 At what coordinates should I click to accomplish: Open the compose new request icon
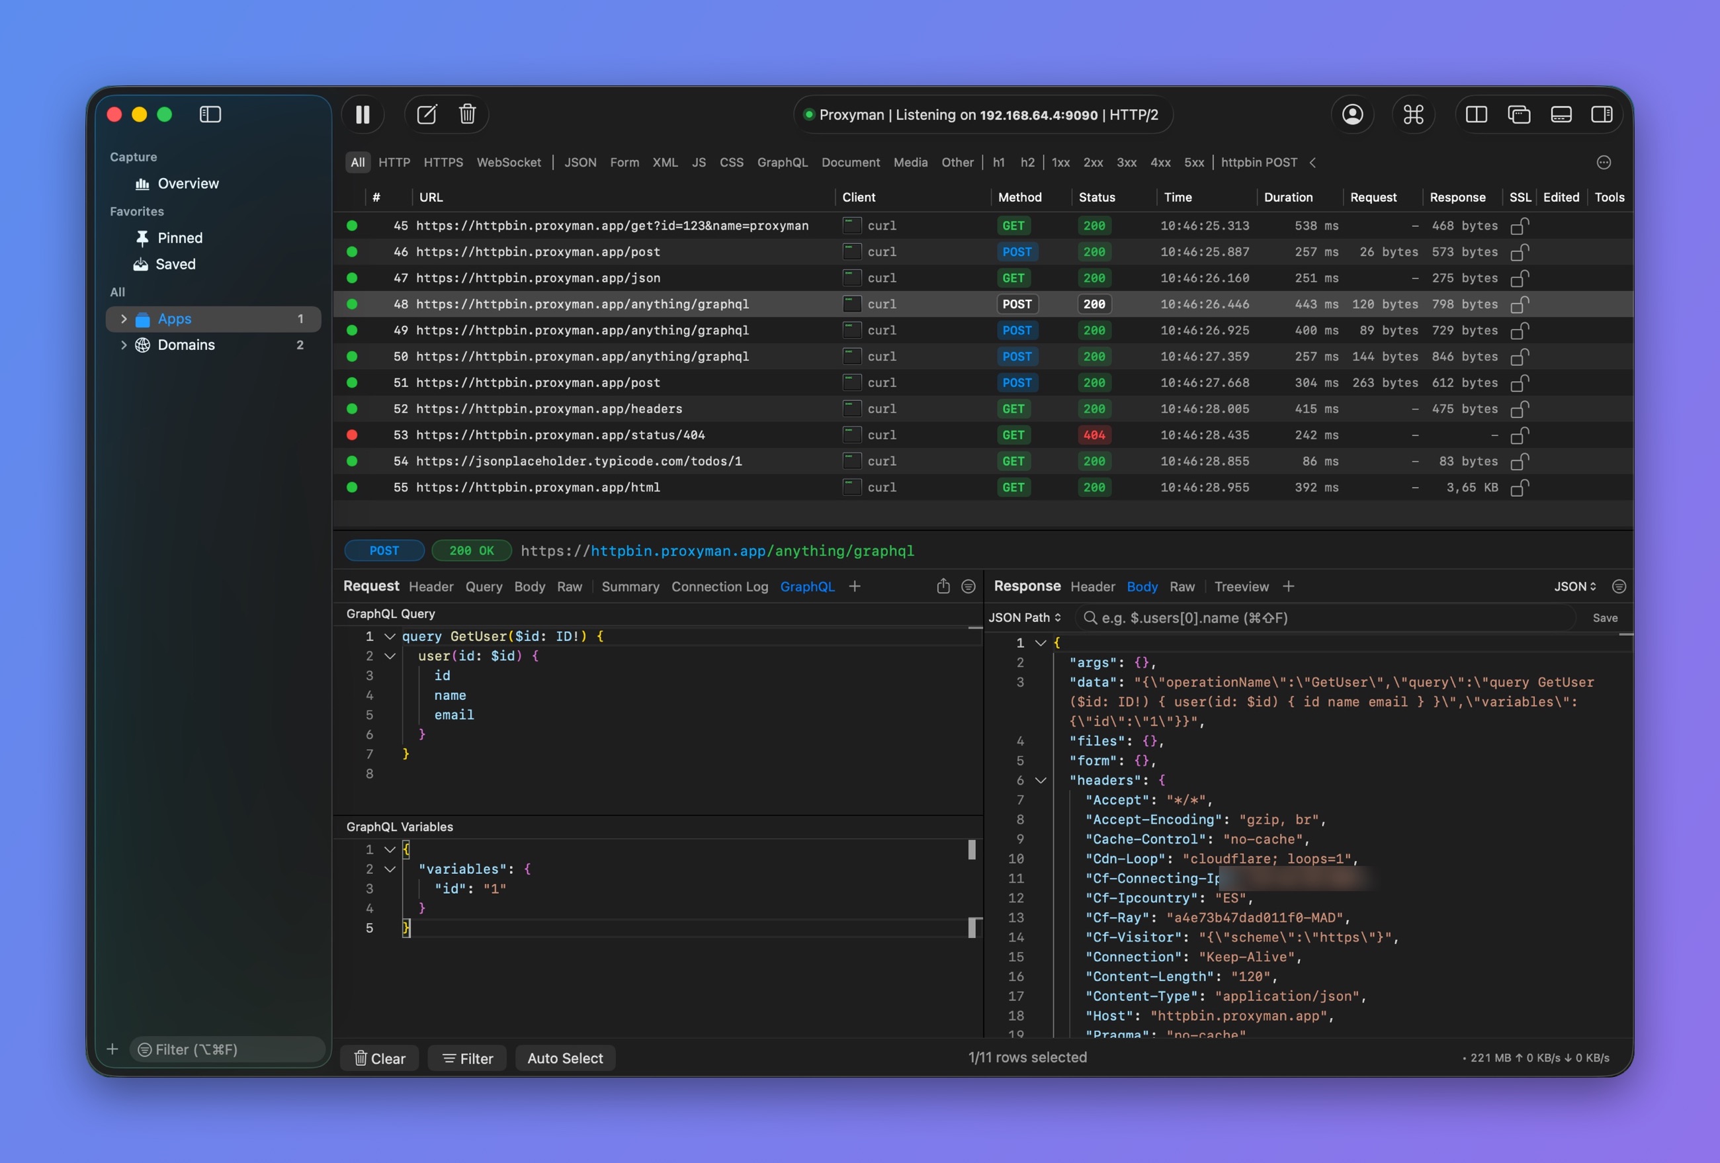pyautogui.click(x=427, y=114)
